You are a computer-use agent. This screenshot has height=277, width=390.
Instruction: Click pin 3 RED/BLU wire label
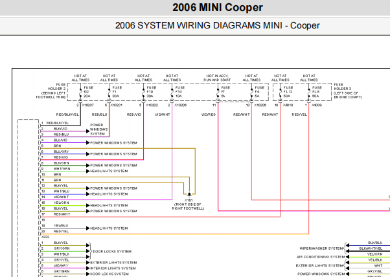[x=61, y=135]
